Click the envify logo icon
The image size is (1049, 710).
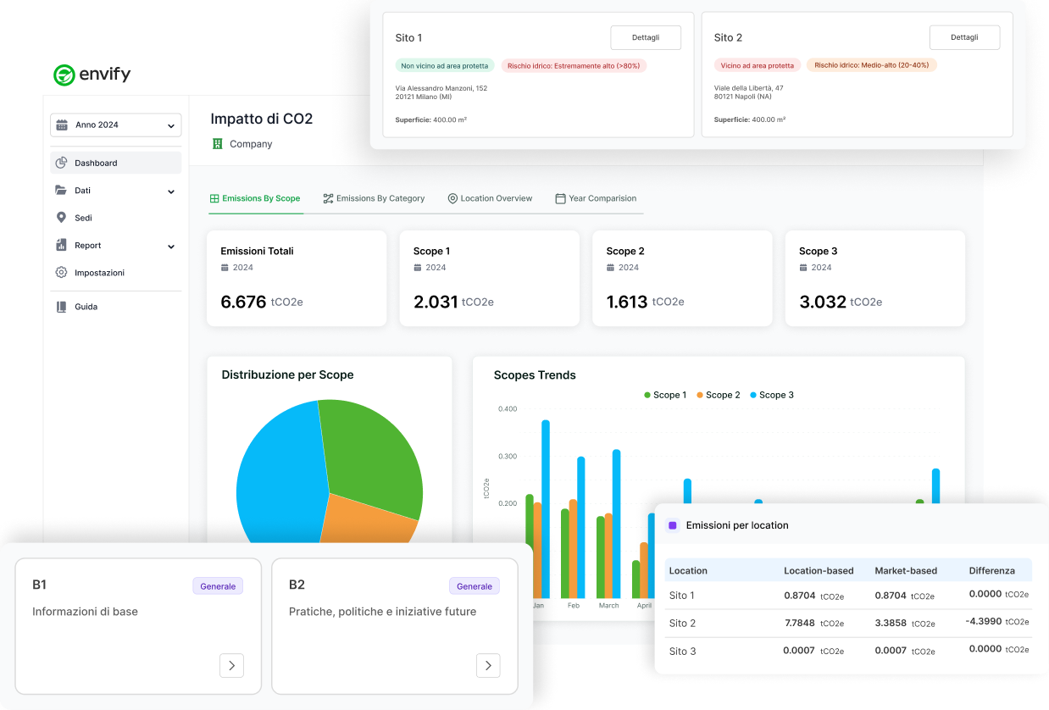point(64,75)
